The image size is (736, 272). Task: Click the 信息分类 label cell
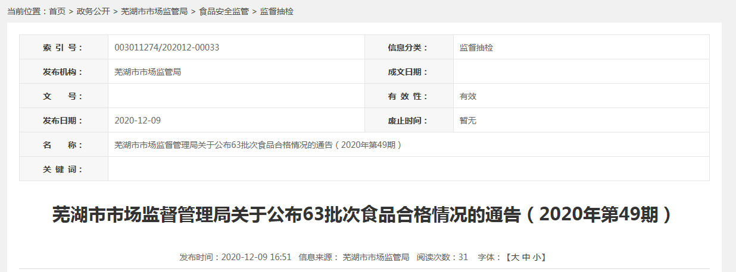pos(409,48)
